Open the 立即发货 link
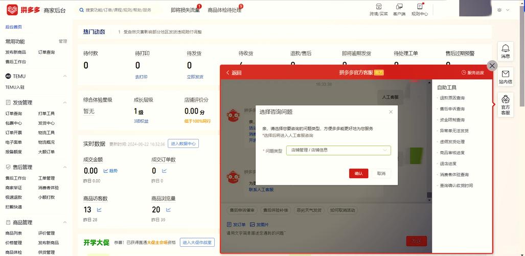The height and width of the screenshot is (256, 525). (x=195, y=77)
